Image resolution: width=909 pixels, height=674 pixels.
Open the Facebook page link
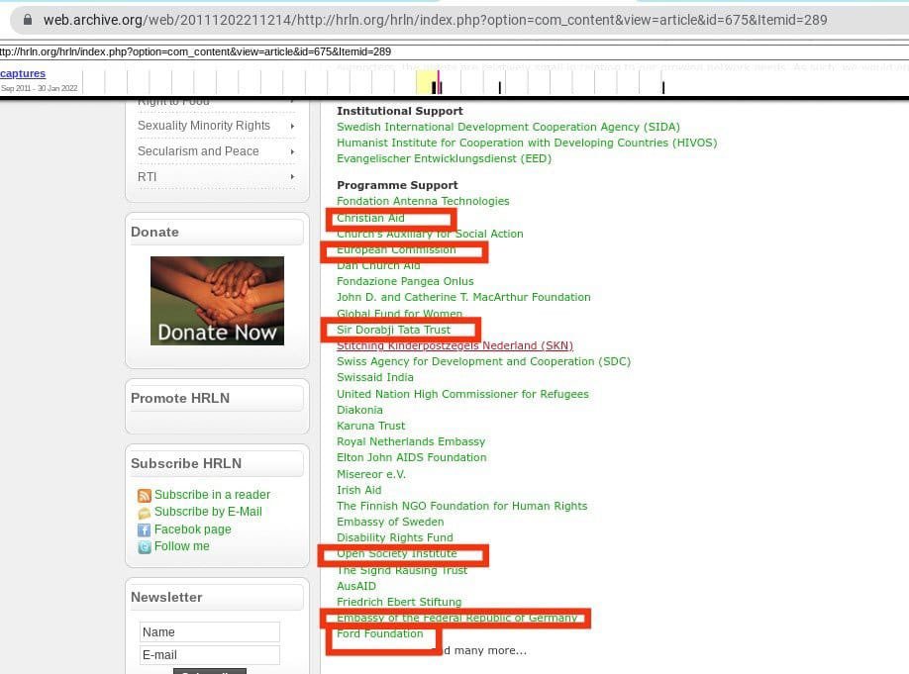pos(192,530)
